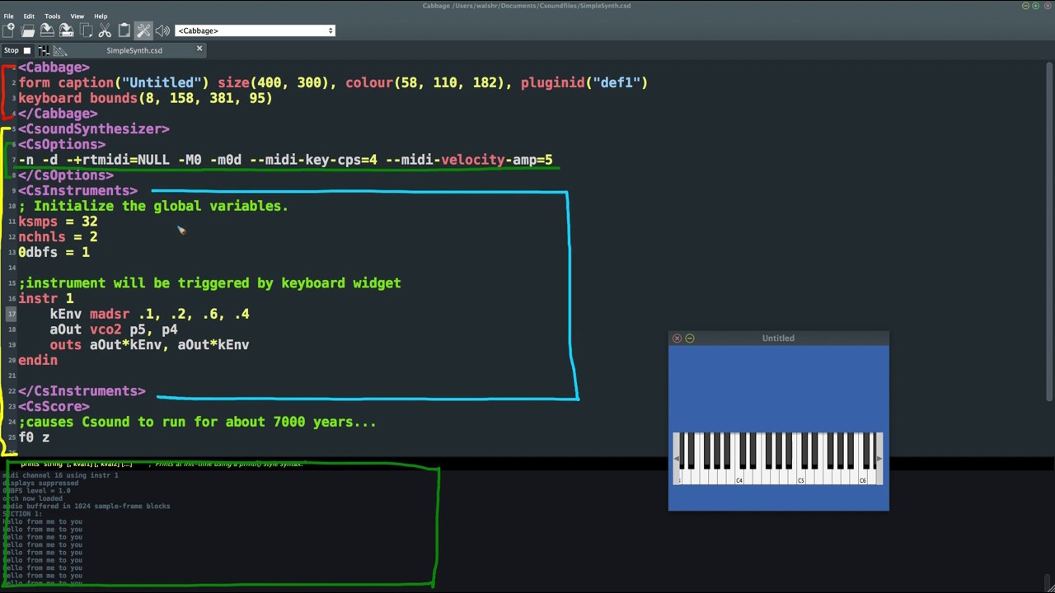Toggle GUI edit mode ruler-triangle icon
This screenshot has width=1055, height=593.
[x=60, y=50]
